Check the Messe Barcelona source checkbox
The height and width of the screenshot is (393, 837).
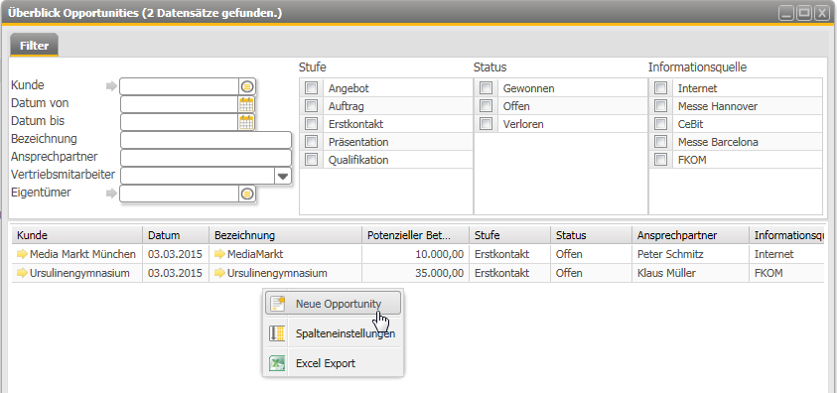click(x=661, y=142)
